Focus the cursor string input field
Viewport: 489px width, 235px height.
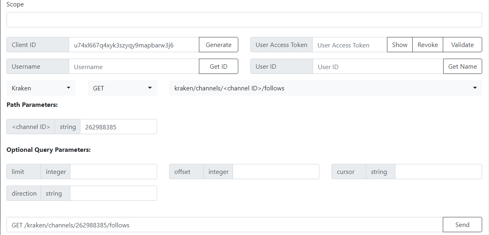438,172
